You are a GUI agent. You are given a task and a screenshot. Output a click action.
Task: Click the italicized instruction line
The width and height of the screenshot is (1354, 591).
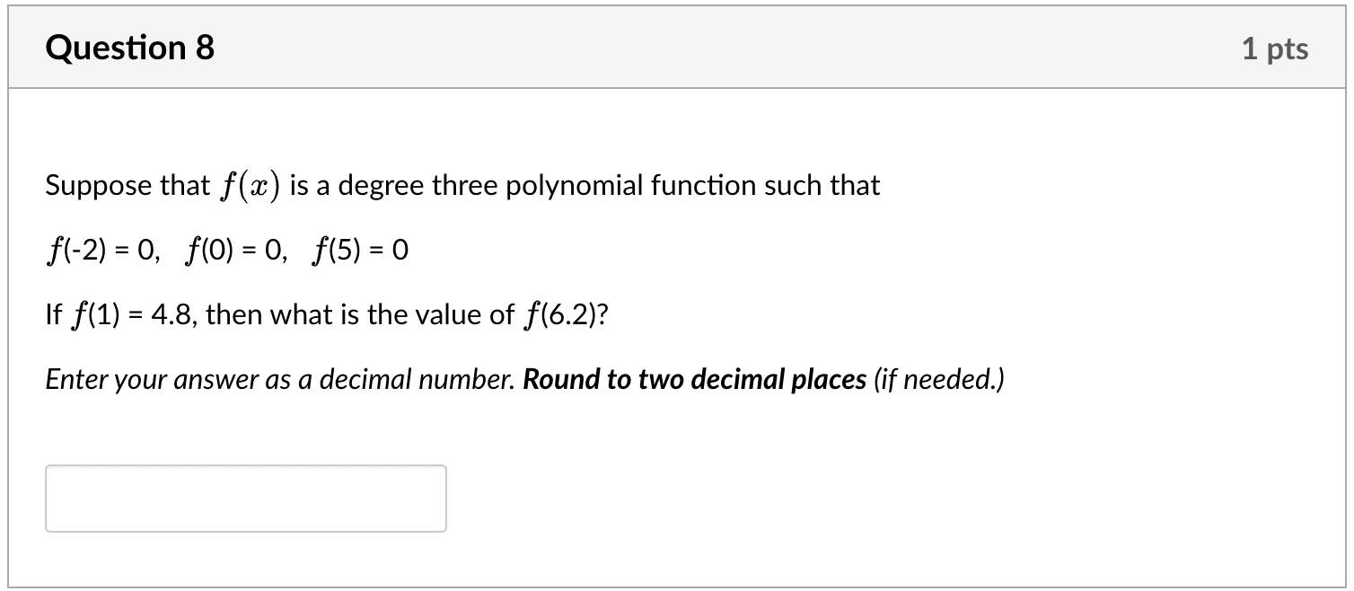tap(523, 379)
